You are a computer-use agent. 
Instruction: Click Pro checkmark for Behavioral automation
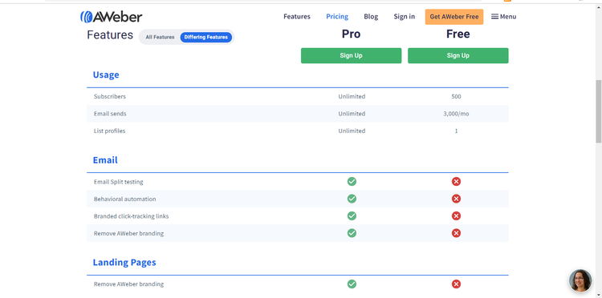[x=352, y=199]
